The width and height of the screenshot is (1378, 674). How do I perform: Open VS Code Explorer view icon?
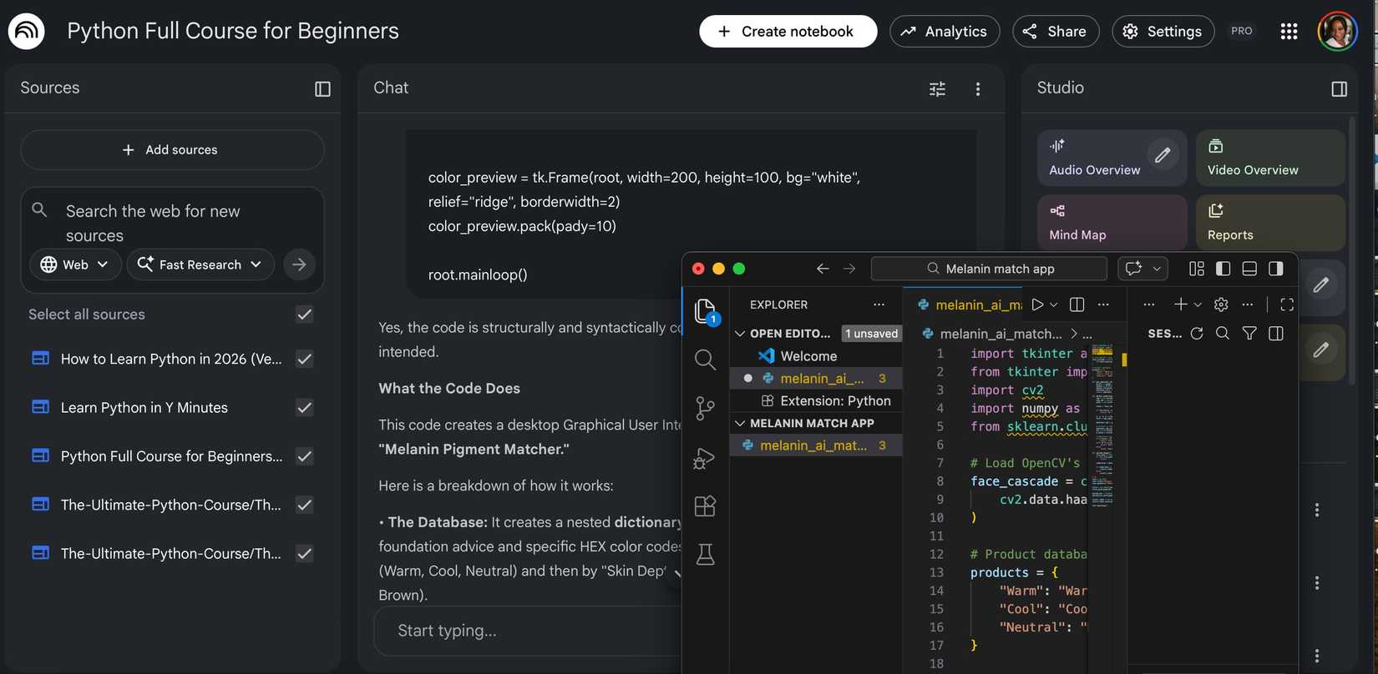705,311
